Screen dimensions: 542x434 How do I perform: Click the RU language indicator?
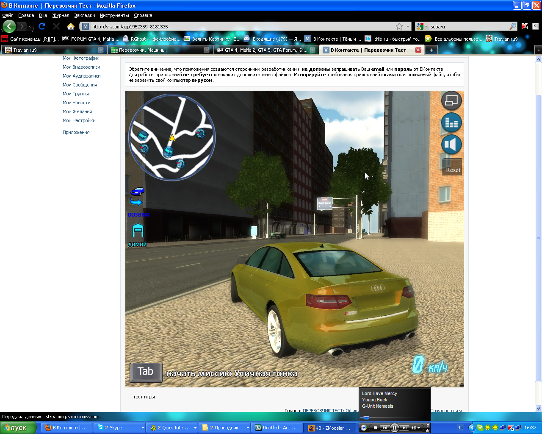460,428
